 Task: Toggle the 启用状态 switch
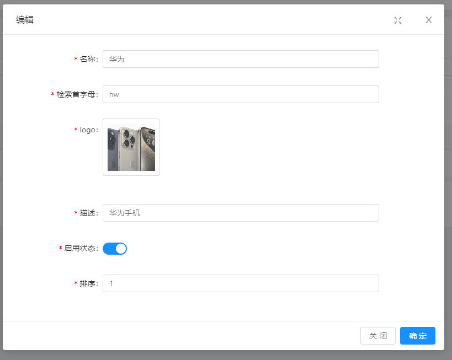pos(115,249)
